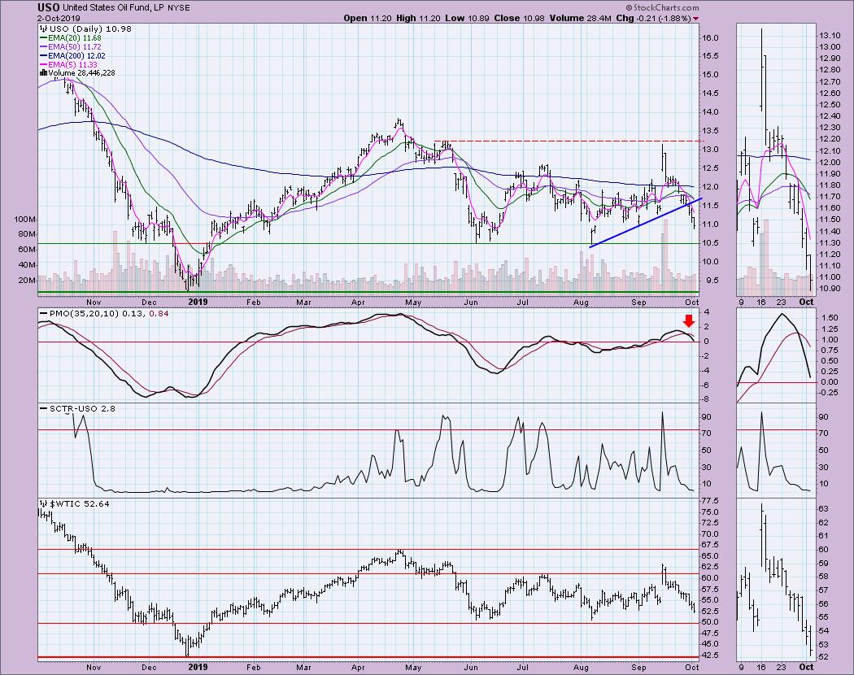Screen dimensions: 854x675
Task: Click the "1.50" label on the zoomed PMO axis
Action: (x=829, y=317)
